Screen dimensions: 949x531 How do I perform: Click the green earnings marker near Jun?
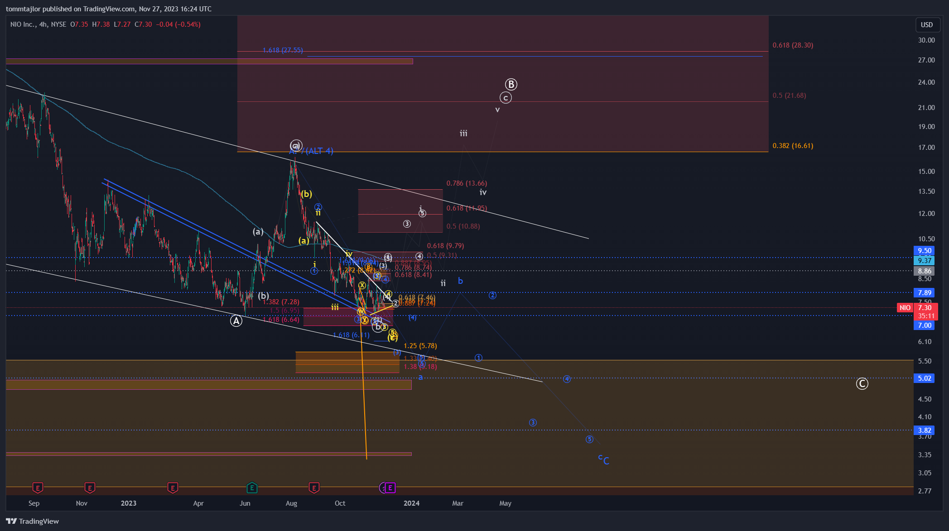coord(252,488)
